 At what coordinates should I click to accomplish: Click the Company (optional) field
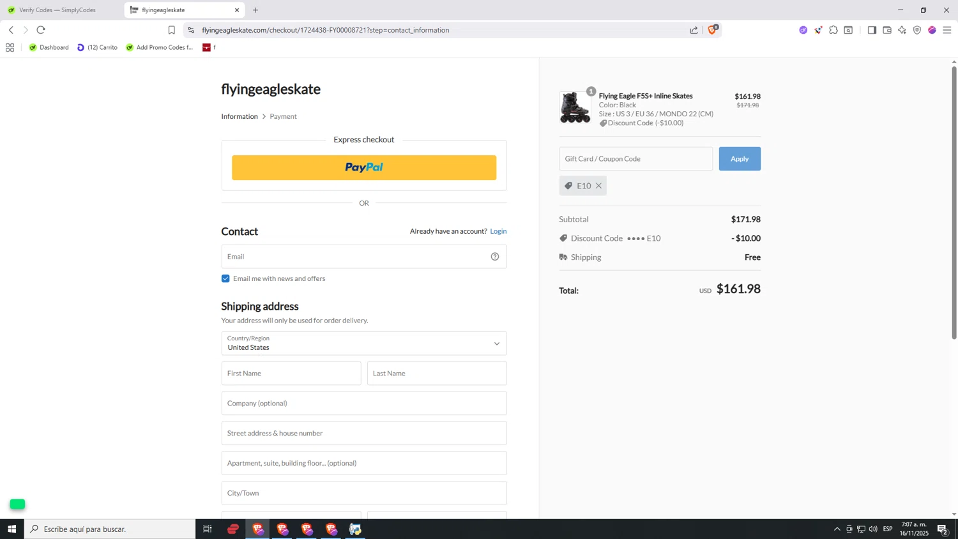pyautogui.click(x=364, y=404)
